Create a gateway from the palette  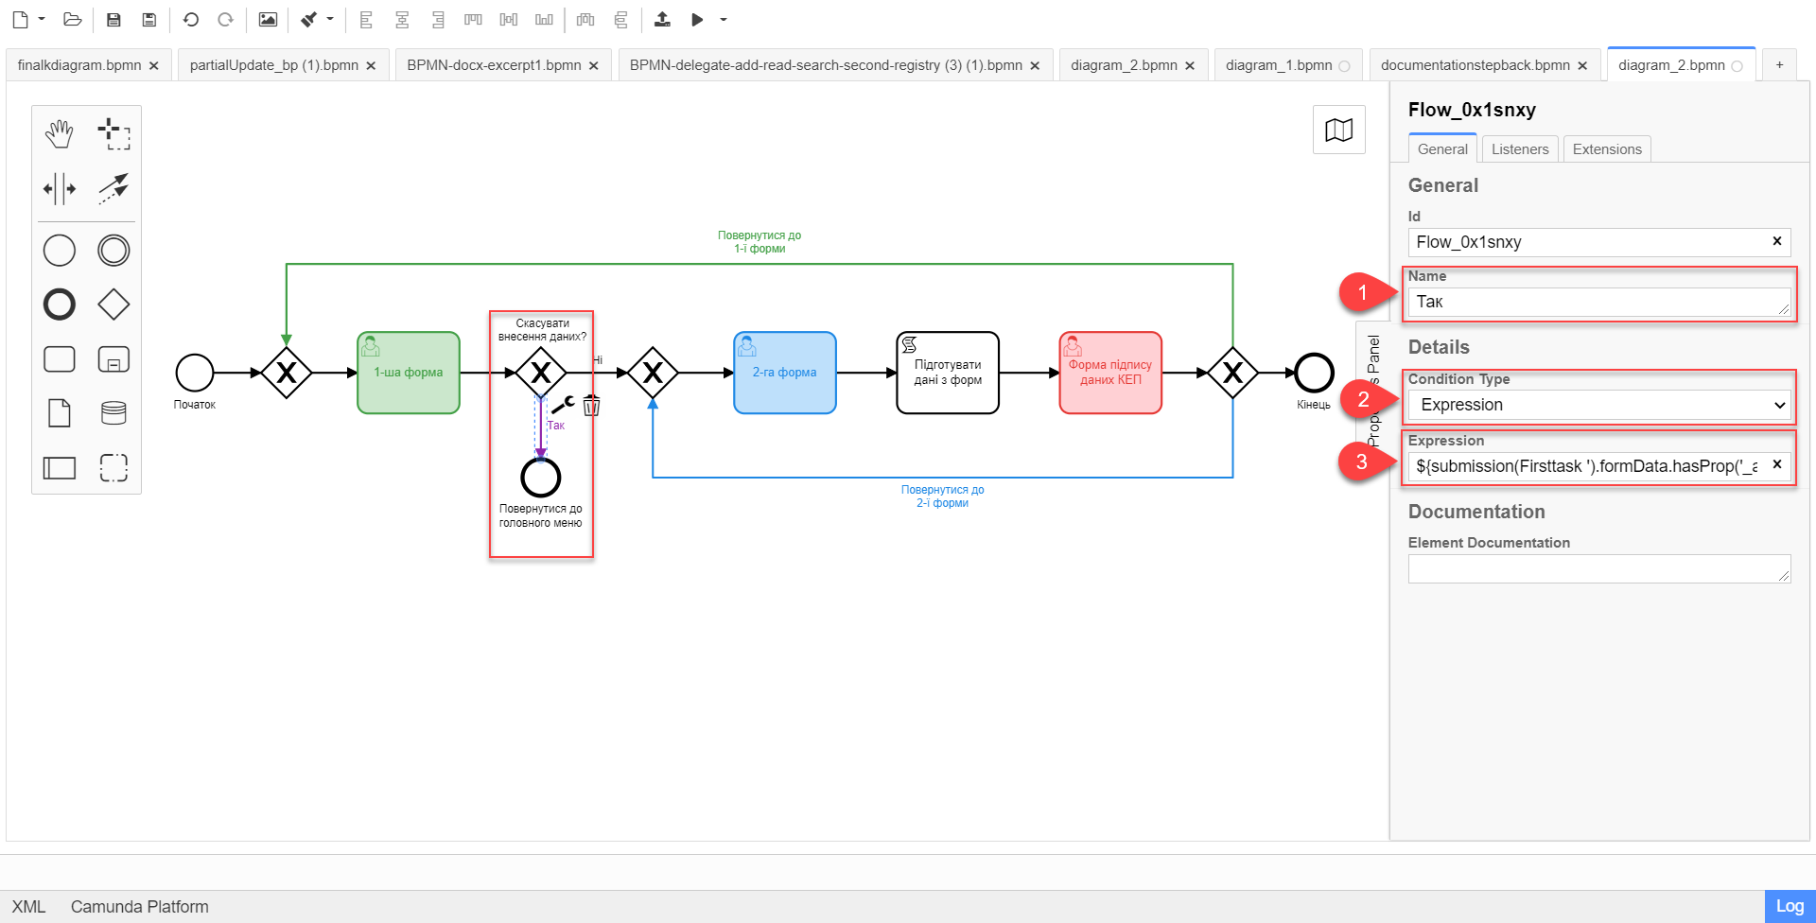click(x=113, y=305)
